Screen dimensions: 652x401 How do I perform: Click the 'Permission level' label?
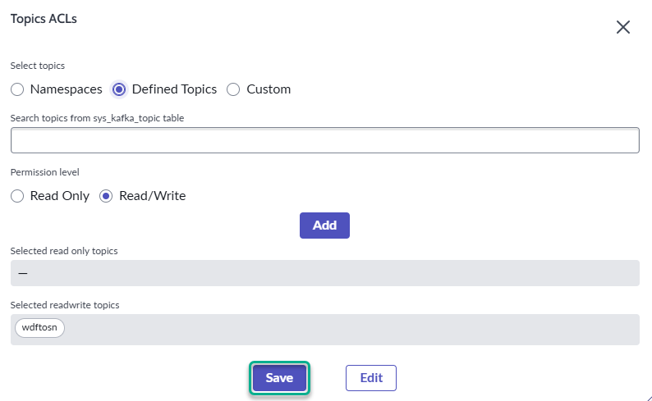(x=44, y=173)
